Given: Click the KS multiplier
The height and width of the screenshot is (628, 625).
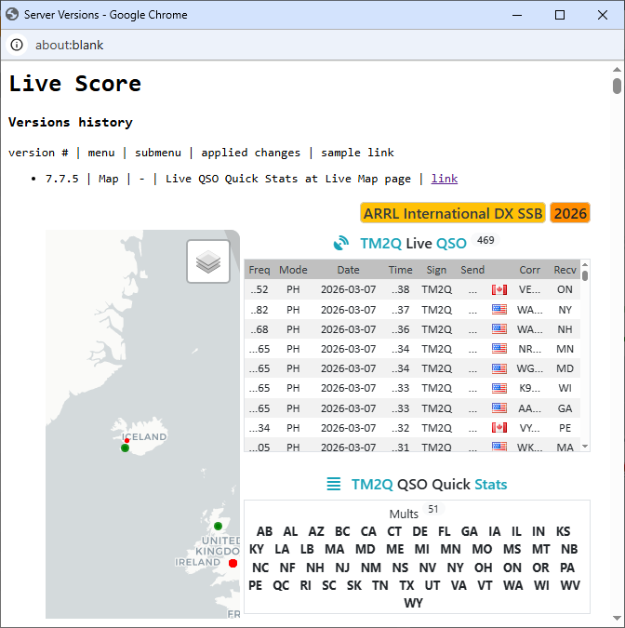Looking at the screenshot, I should click(563, 531).
